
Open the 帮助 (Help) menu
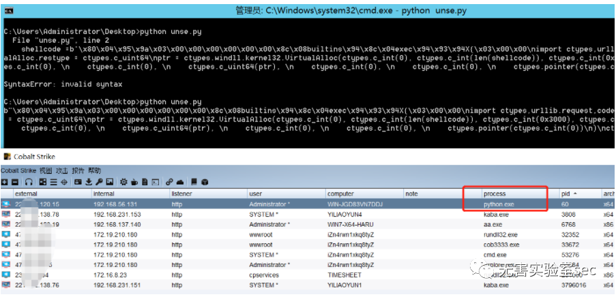[x=94, y=171]
